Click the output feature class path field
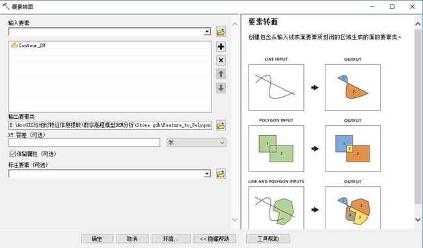This screenshot has height=248, width=423. tap(110, 125)
